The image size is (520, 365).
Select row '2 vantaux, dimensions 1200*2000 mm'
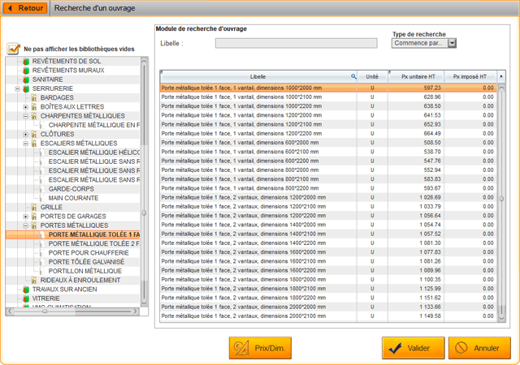(328, 197)
